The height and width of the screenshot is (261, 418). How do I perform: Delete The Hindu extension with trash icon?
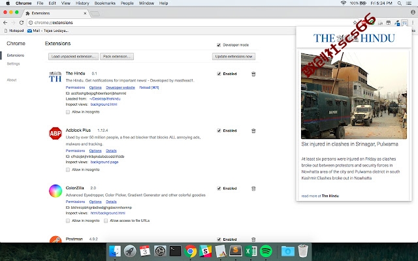(253, 74)
